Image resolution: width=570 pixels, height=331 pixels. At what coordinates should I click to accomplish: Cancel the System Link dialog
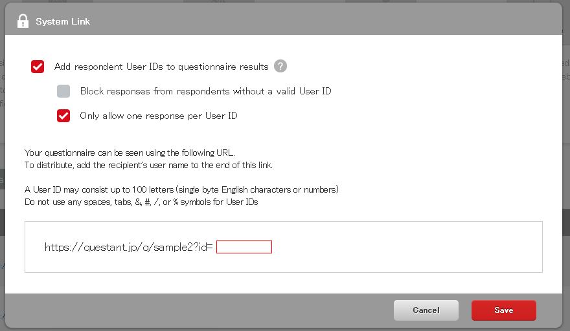point(426,310)
